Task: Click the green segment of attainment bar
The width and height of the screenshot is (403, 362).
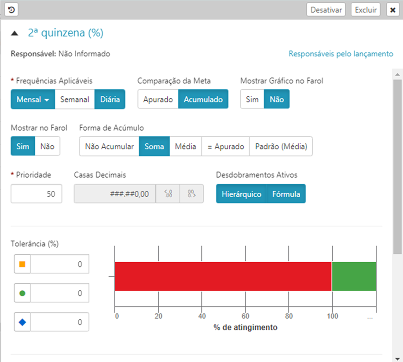Action: [x=354, y=276]
